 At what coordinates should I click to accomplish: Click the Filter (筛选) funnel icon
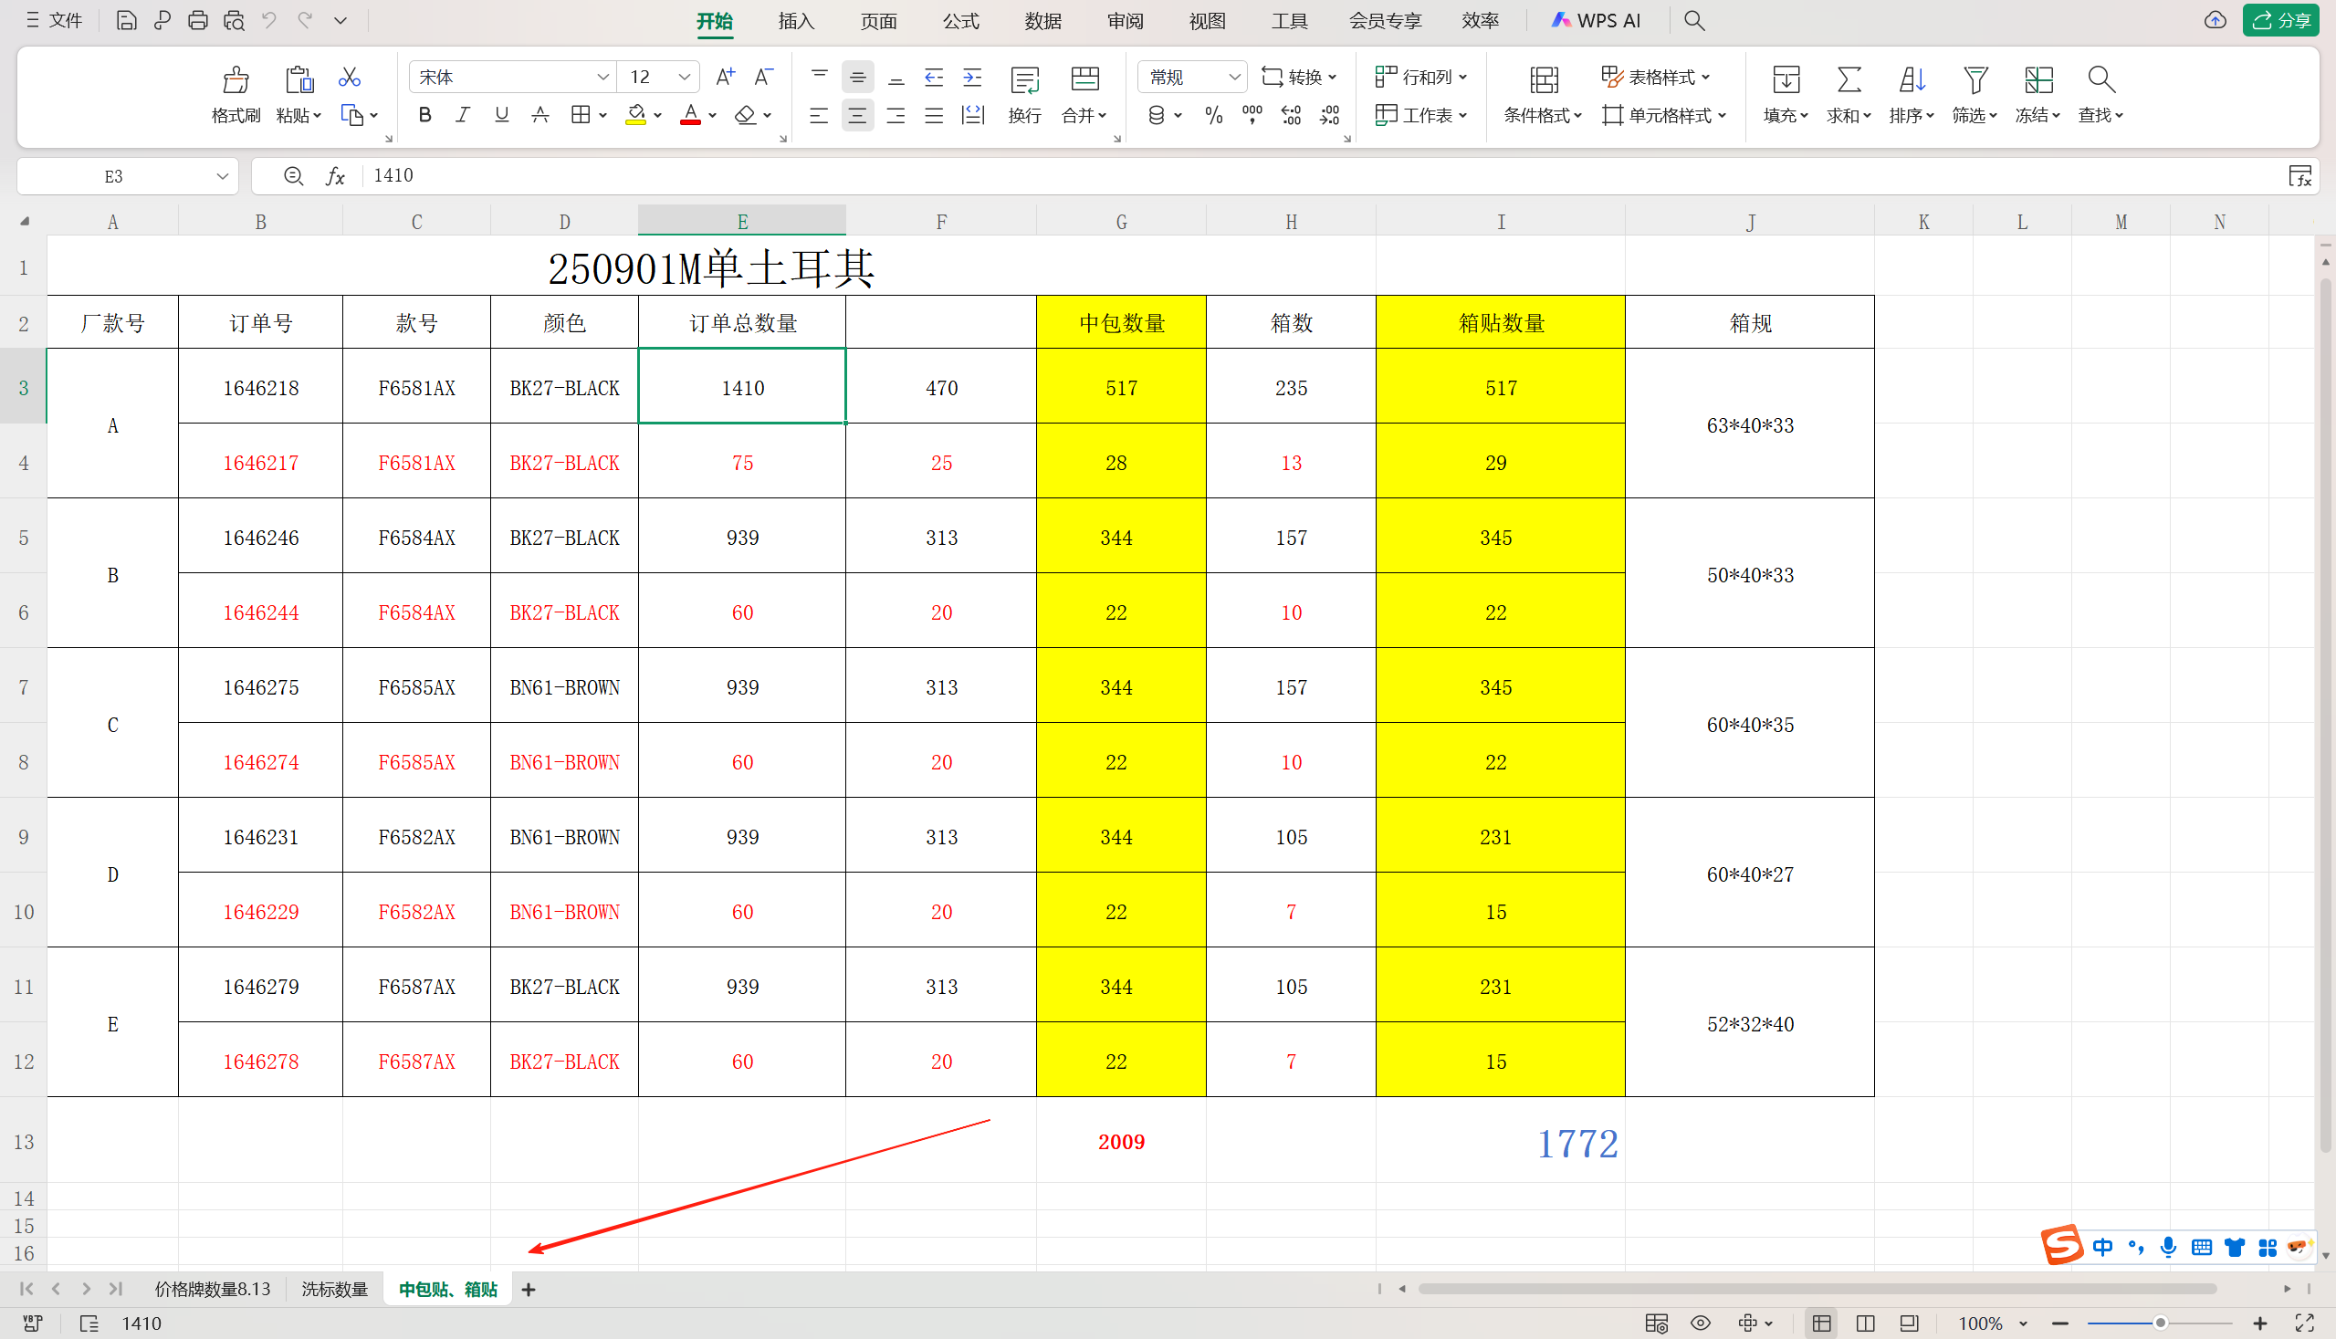[x=1975, y=81]
